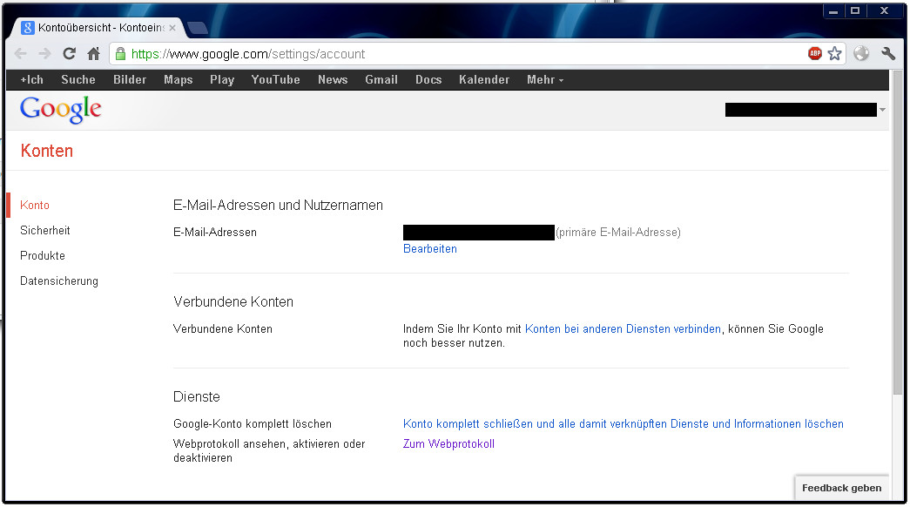Minimize the Chrome window

click(x=832, y=11)
